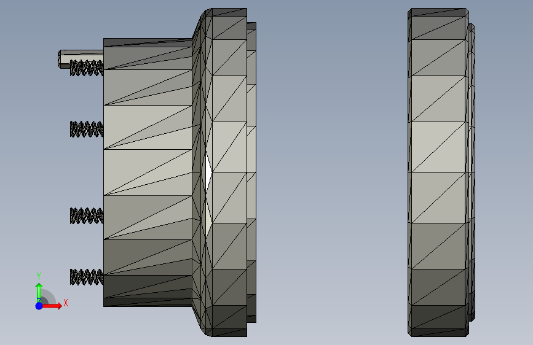Click the green Y axis arrow
Image resolution: width=533 pixels, height=345 pixels.
(39, 292)
